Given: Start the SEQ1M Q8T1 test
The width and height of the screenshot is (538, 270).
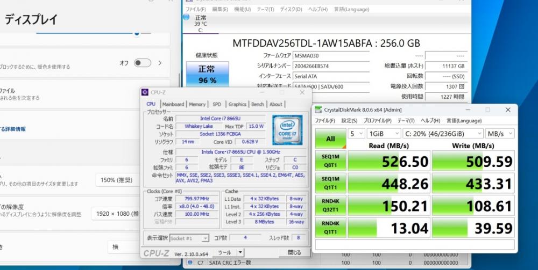Looking at the screenshot, I should pyautogui.click(x=331, y=161).
